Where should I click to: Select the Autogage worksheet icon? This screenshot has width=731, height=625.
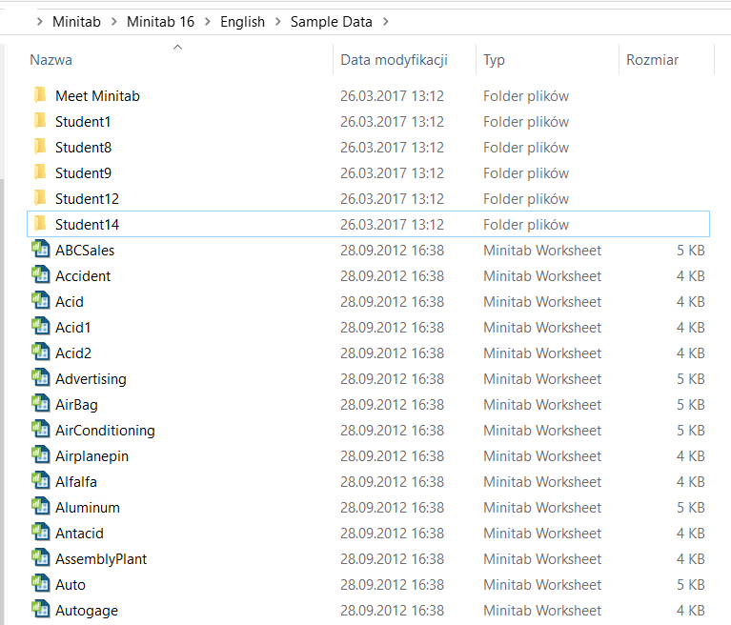click(41, 609)
